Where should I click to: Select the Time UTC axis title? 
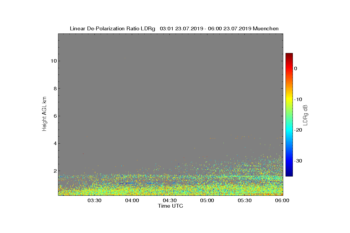[170, 206]
